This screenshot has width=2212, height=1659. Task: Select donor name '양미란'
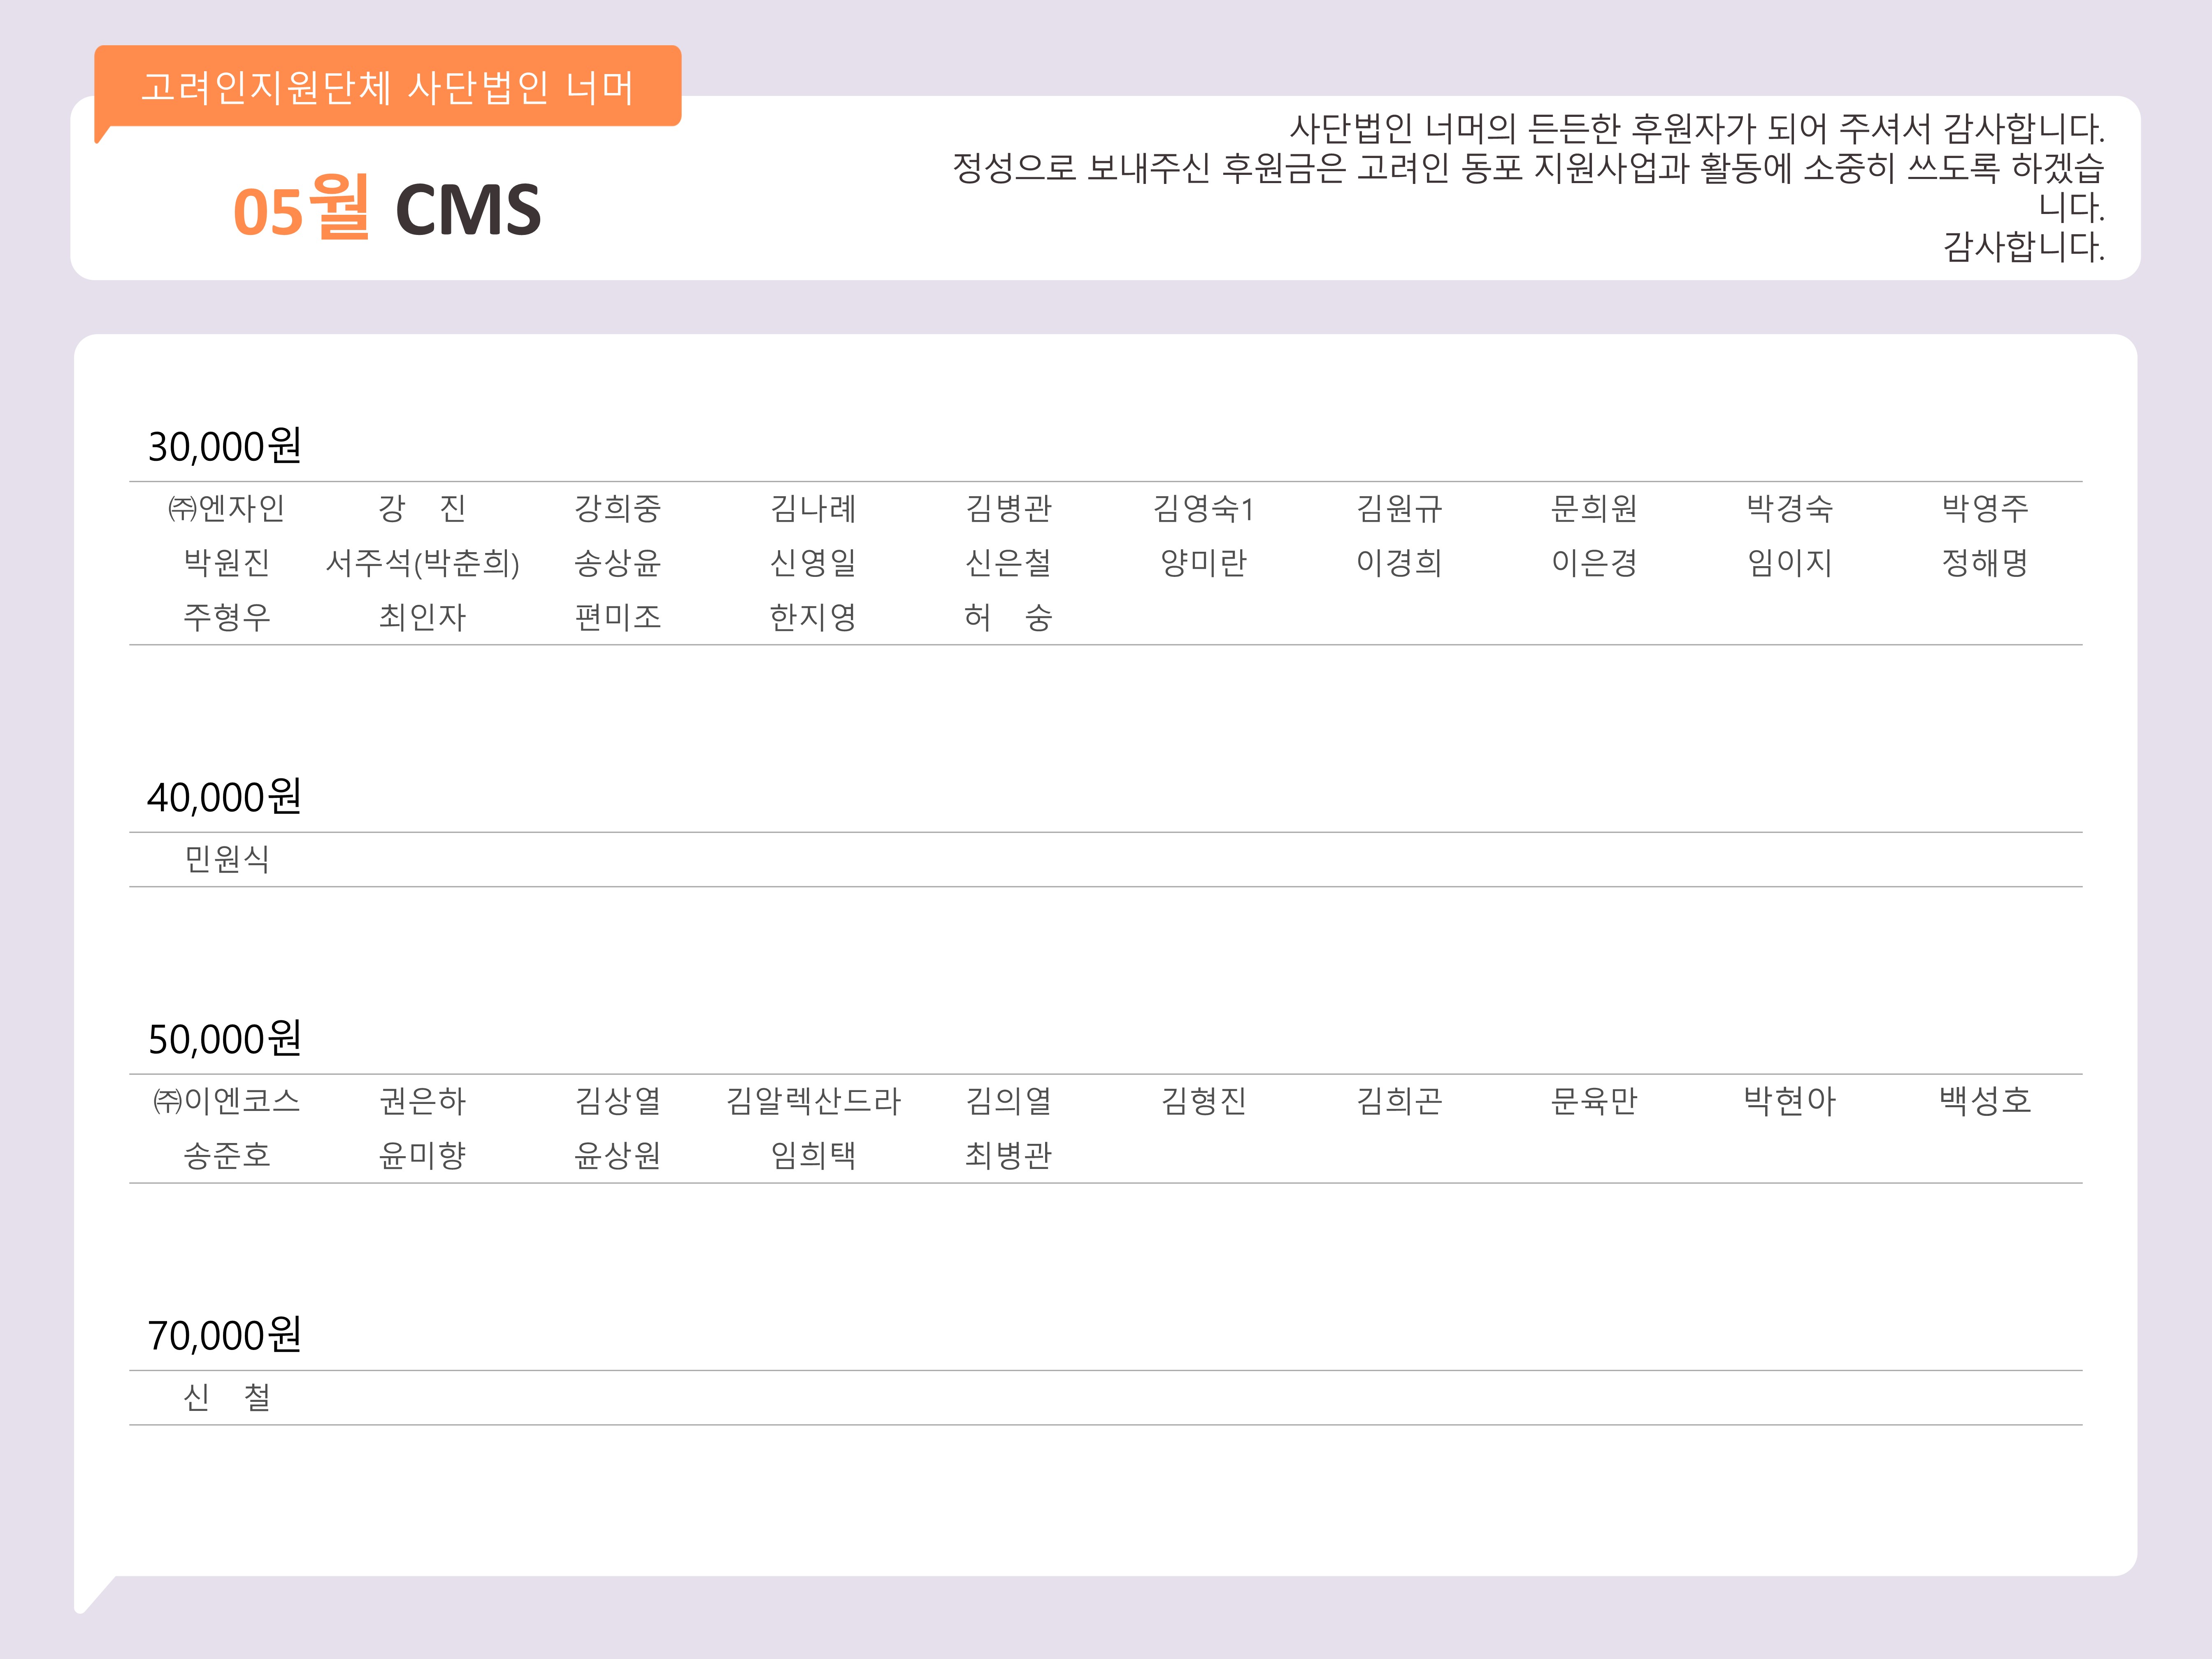[1204, 563]
